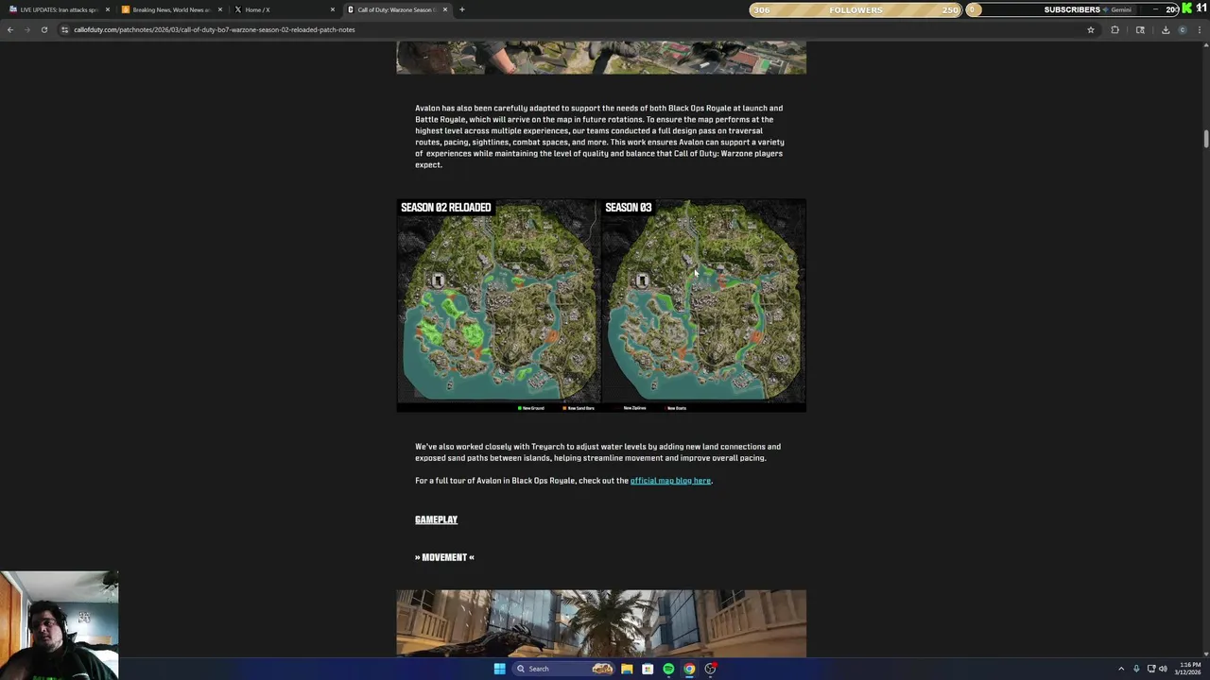Click the microphone icon in system tray
Viewport: 1210px width, 680px height.
pos(1136,669)
